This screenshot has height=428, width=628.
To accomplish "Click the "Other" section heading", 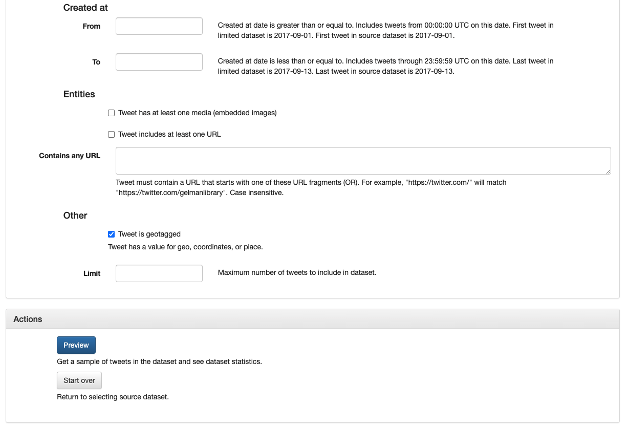I will [75, 216].
